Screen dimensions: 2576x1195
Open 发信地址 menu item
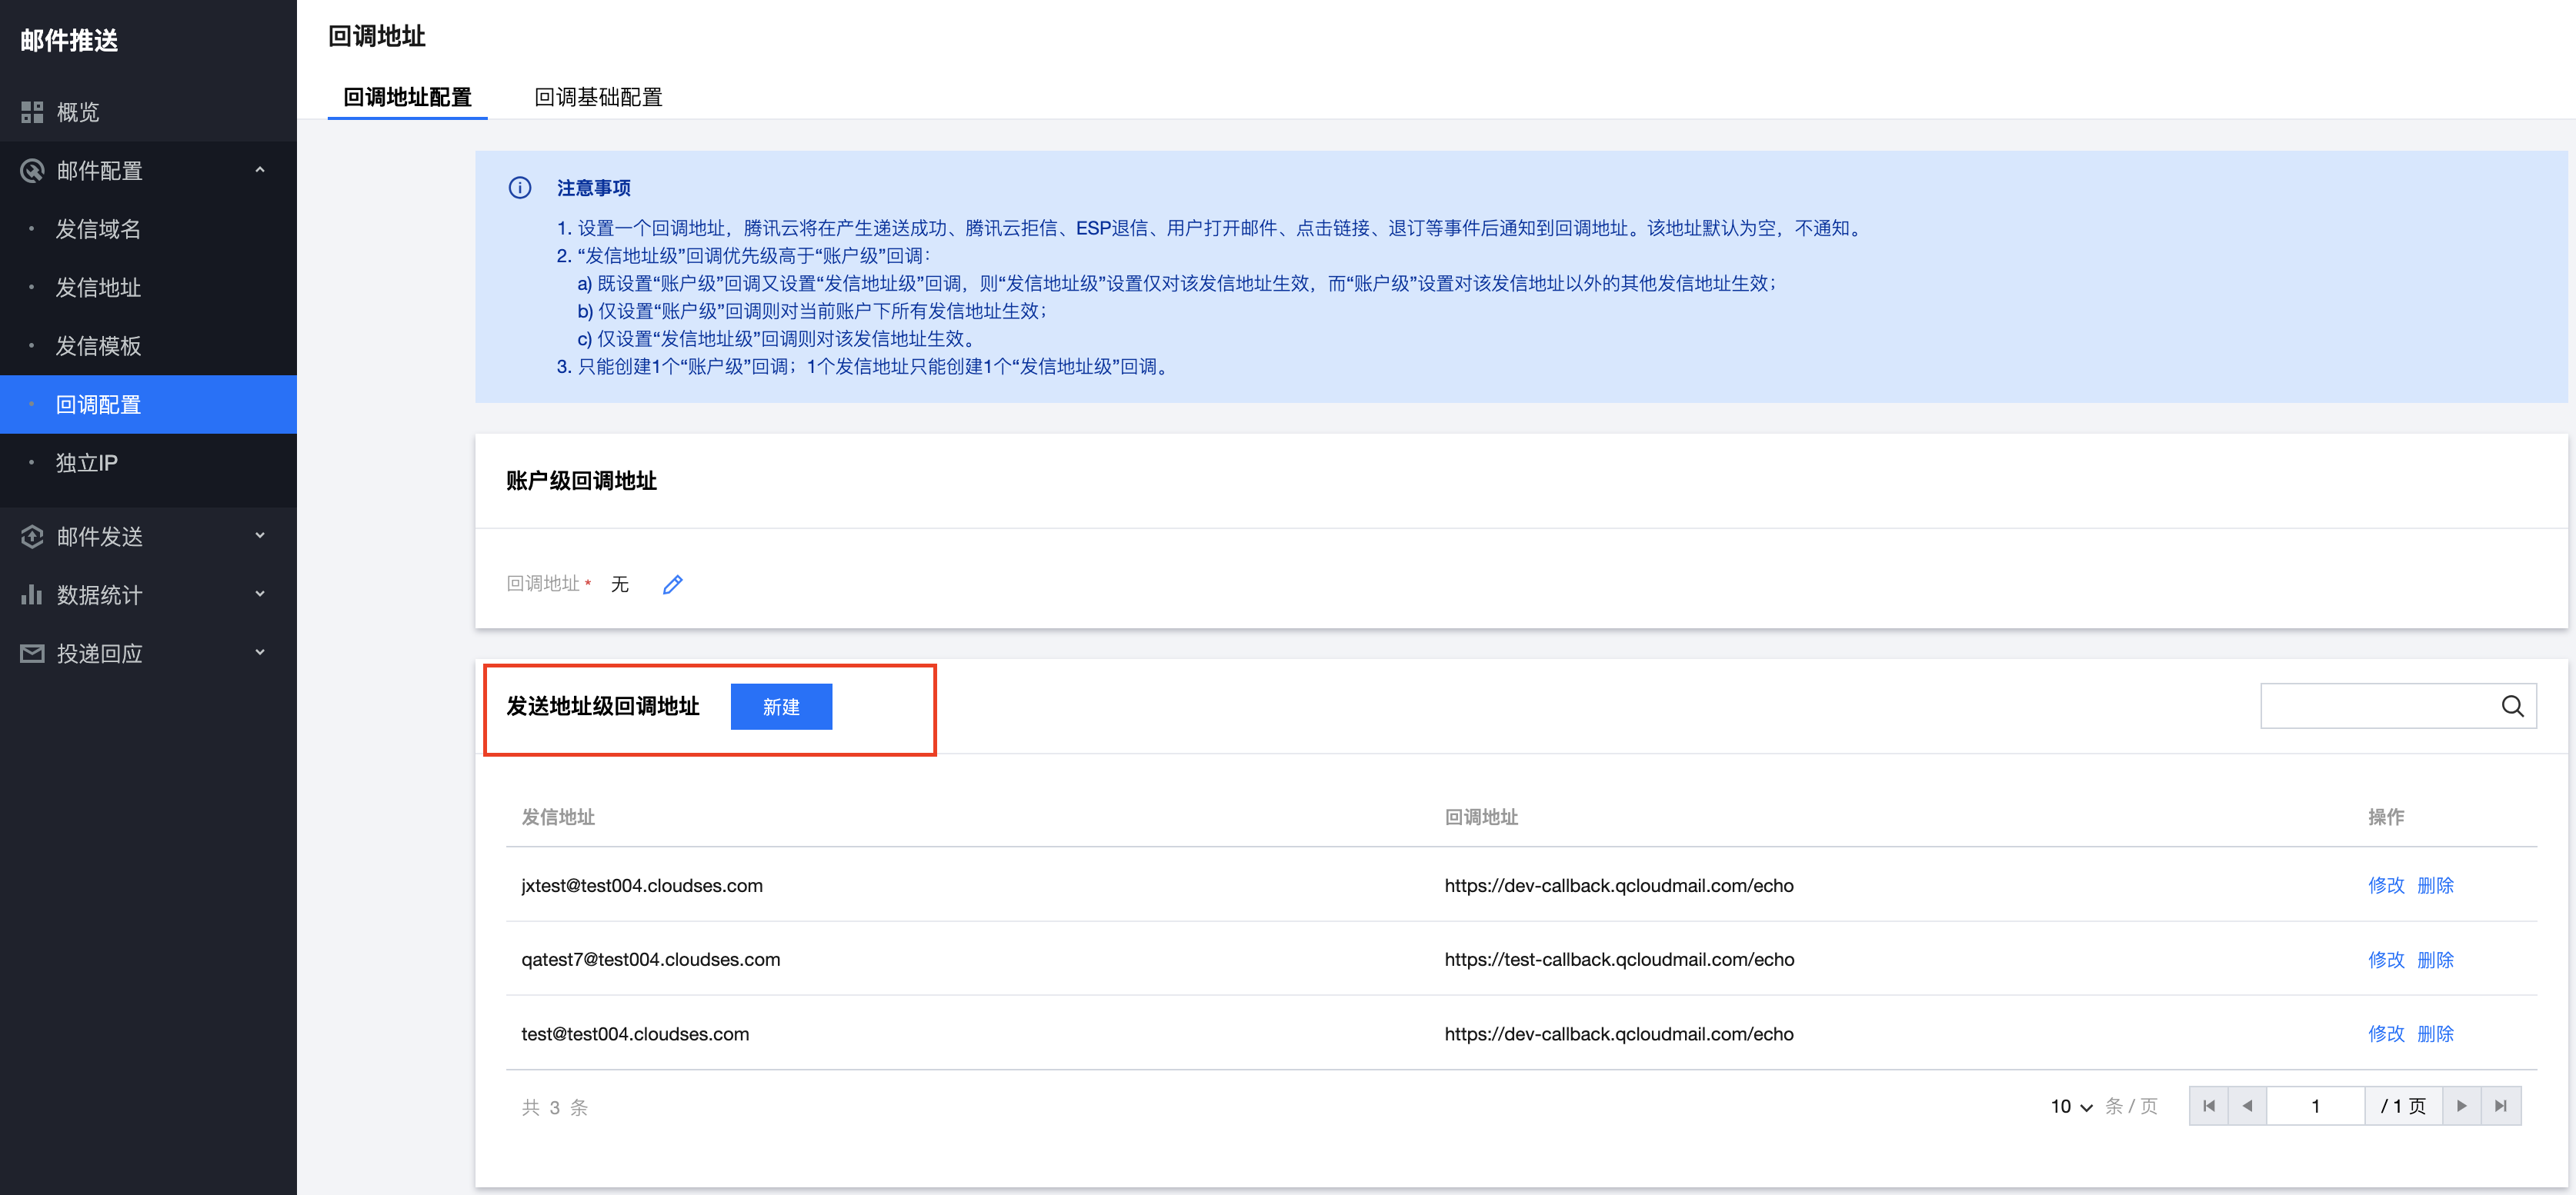(x=148, y=288)
